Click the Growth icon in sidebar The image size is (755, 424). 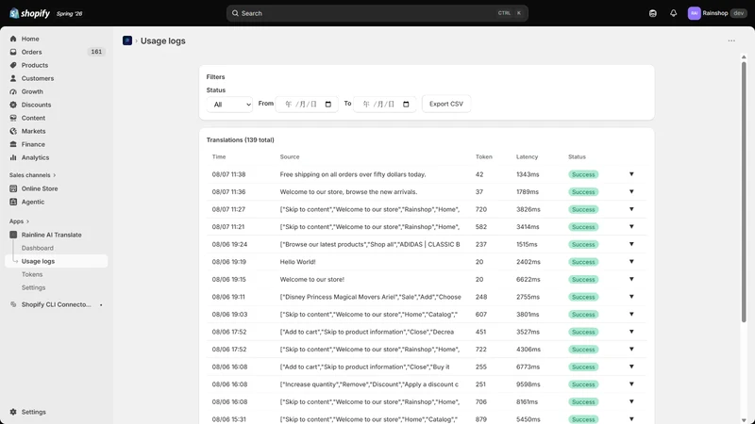coord(13,91)
